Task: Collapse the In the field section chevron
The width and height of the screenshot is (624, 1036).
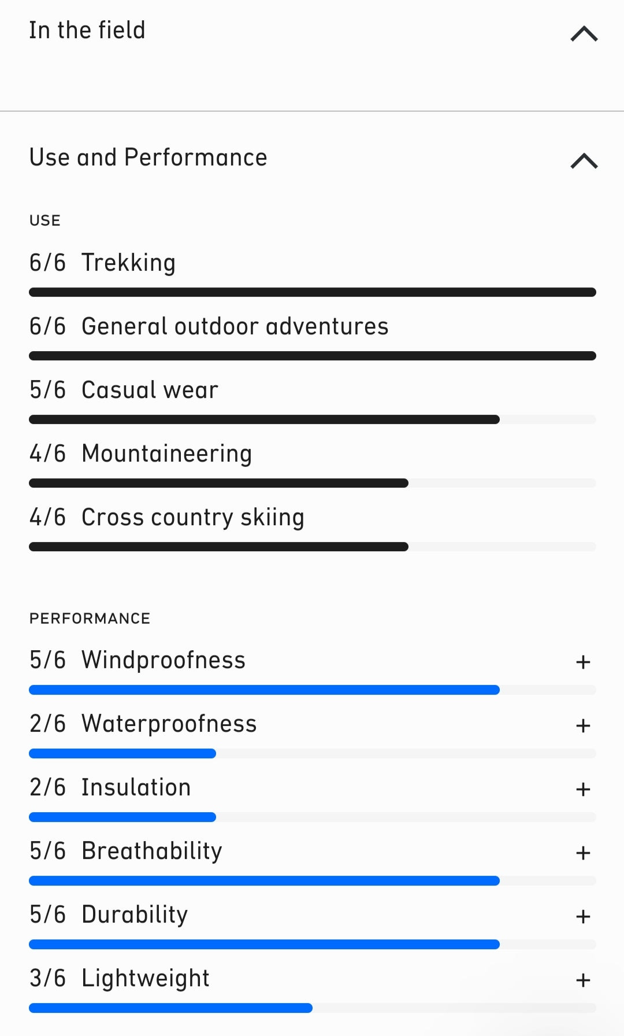Action: 584,34
